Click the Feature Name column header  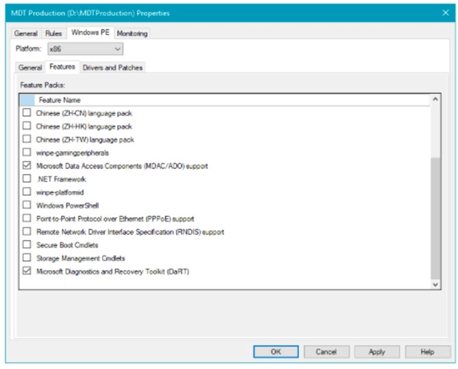point(232,100)
